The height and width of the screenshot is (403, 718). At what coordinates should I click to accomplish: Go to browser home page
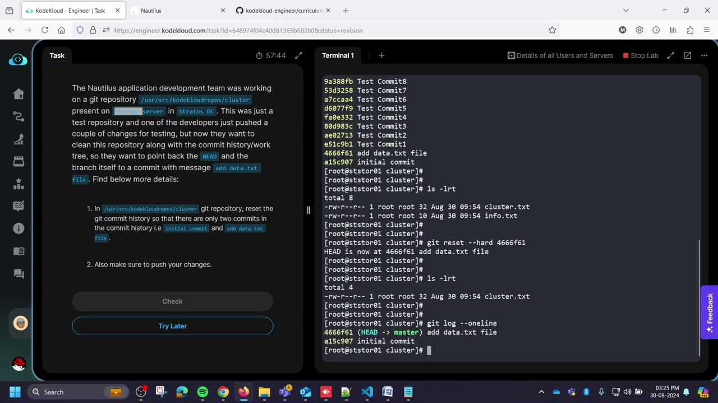[62, 30]
